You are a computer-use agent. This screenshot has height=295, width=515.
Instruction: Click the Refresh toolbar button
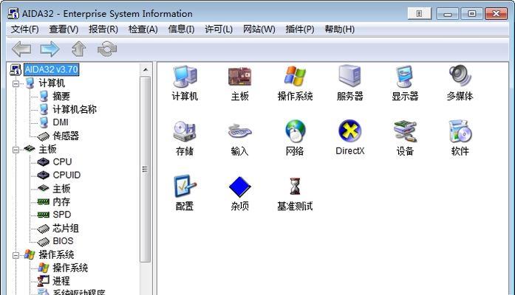click(x=107, y=49)
